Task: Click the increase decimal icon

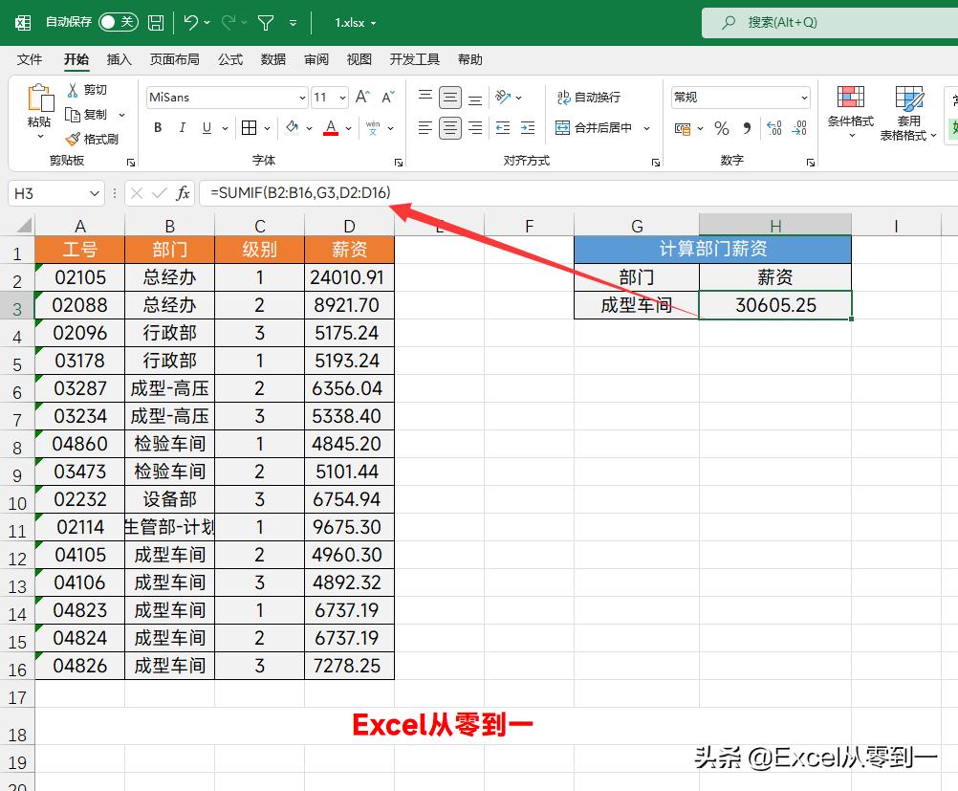Action: [773, 128]
